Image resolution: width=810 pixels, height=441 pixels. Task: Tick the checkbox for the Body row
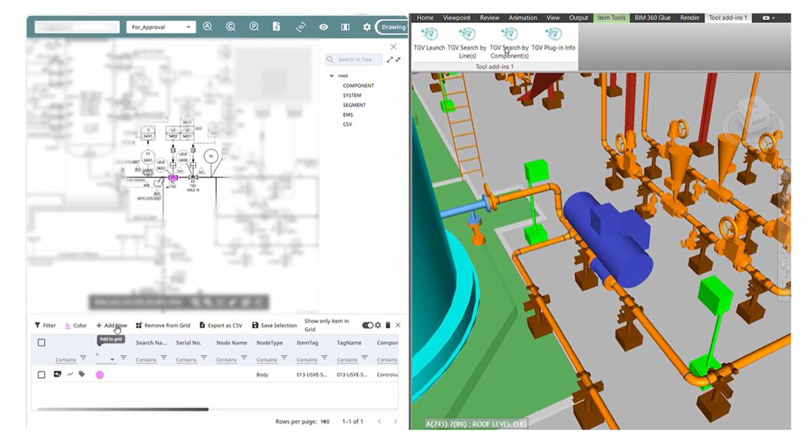point(41,375)
